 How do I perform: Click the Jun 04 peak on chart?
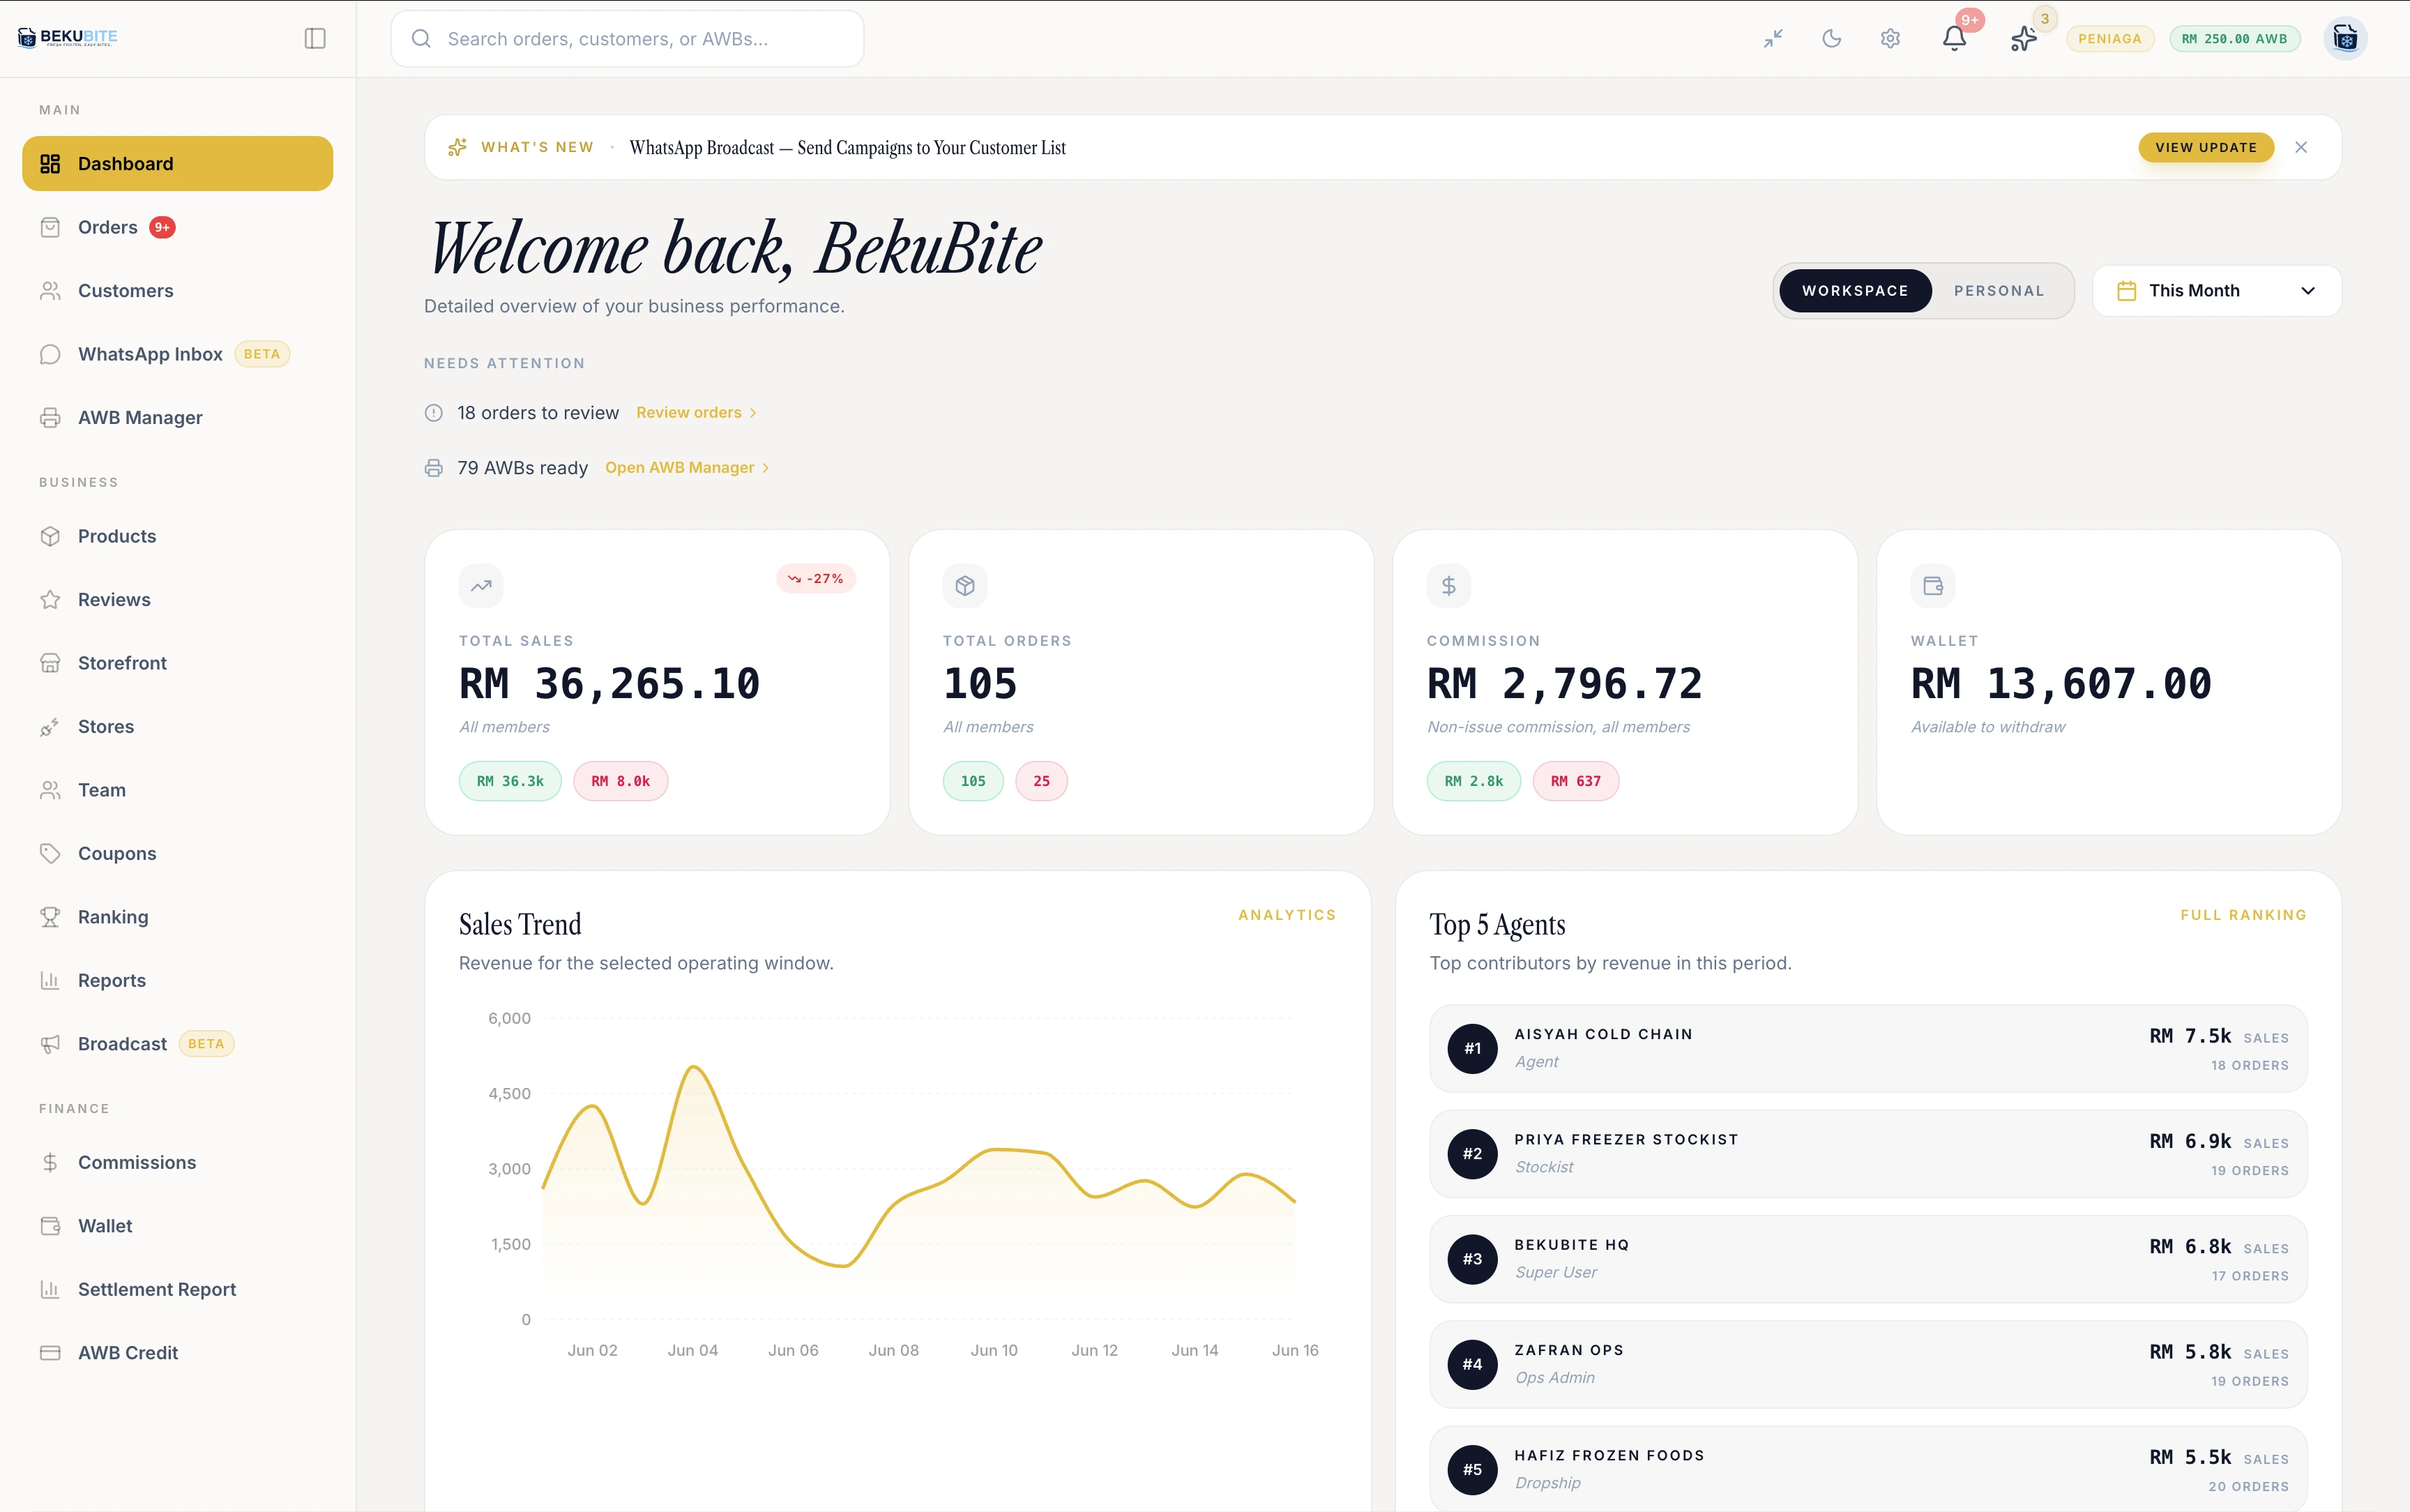pos(694,1067)
